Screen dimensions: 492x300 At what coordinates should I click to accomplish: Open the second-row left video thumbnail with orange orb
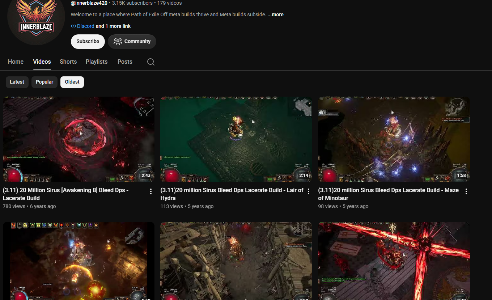[79, 261]
